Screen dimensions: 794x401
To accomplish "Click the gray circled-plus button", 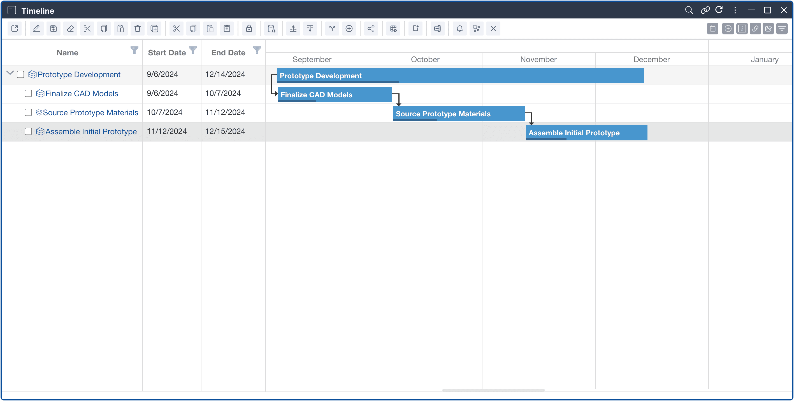I will [728, 29].
